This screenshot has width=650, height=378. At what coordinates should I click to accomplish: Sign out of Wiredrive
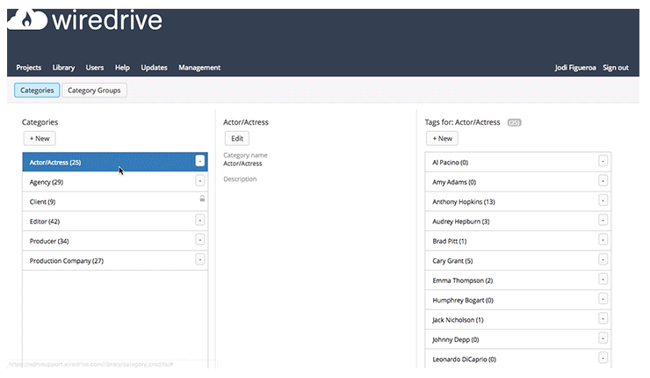pyautogui.click(x=616, y=68)
